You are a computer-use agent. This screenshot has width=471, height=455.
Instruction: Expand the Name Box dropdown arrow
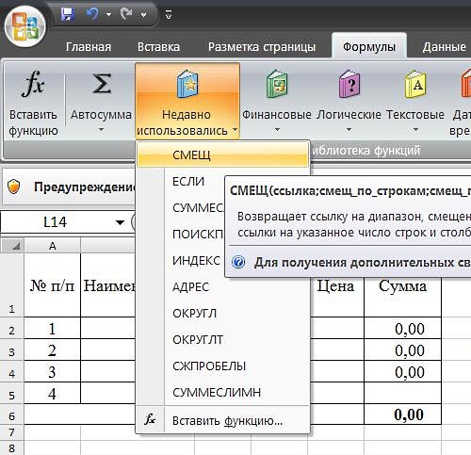coord(120,222)
